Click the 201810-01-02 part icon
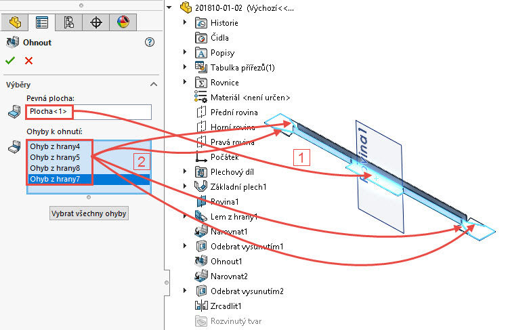 [x=186, y=7]
